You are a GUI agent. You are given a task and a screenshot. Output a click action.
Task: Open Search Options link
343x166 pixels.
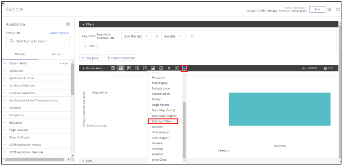click(x=59, y=33)
